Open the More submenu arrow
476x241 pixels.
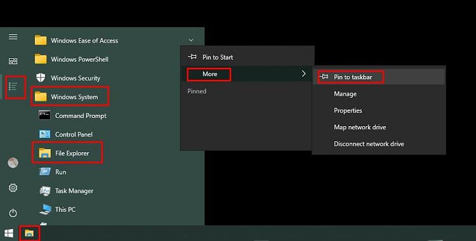click(303, 74)
